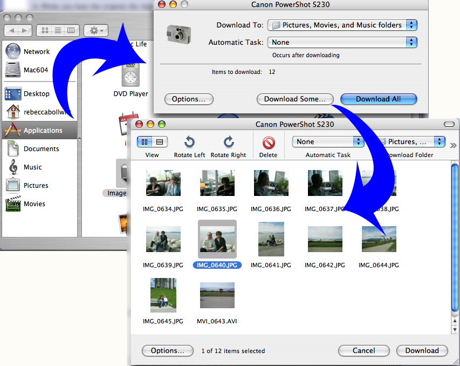Click the Download All button
This screenshot has width=460, height=366.
[379, 99]
